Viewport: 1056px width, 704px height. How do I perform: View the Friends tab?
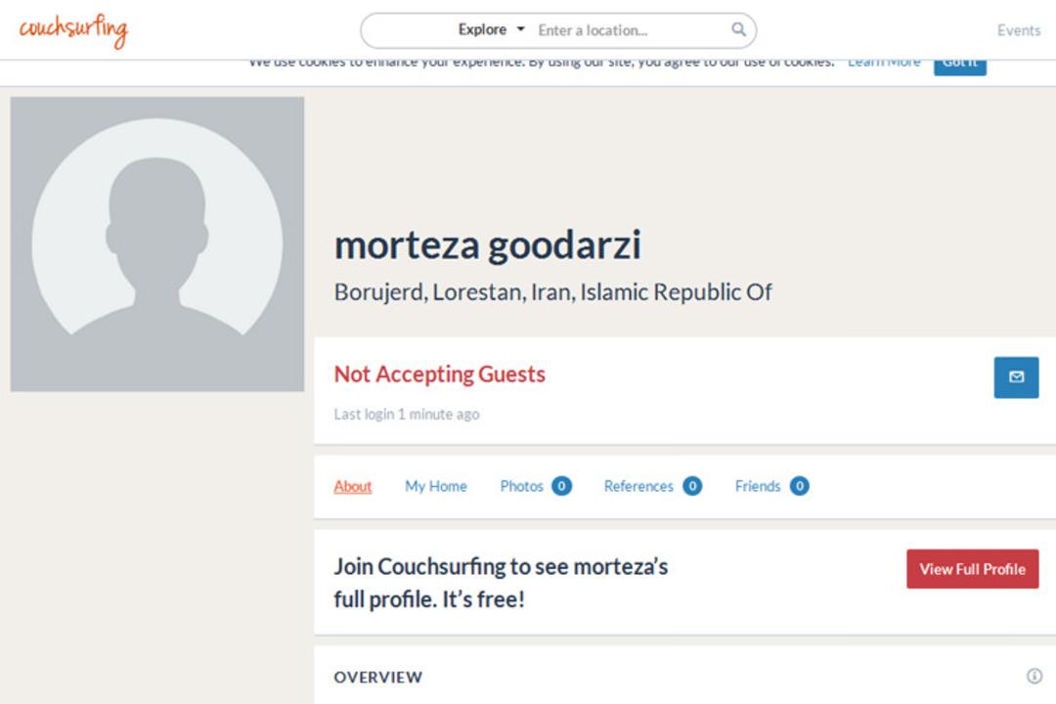click(x=758, y=486)
